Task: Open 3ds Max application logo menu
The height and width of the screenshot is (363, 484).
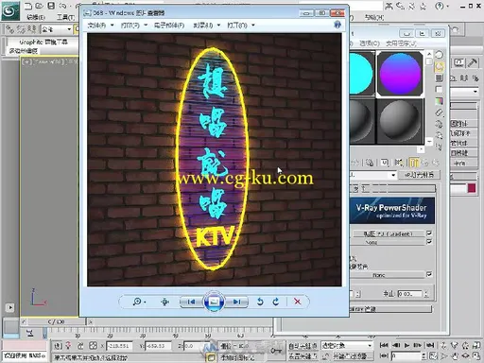Action: (10, 10)
